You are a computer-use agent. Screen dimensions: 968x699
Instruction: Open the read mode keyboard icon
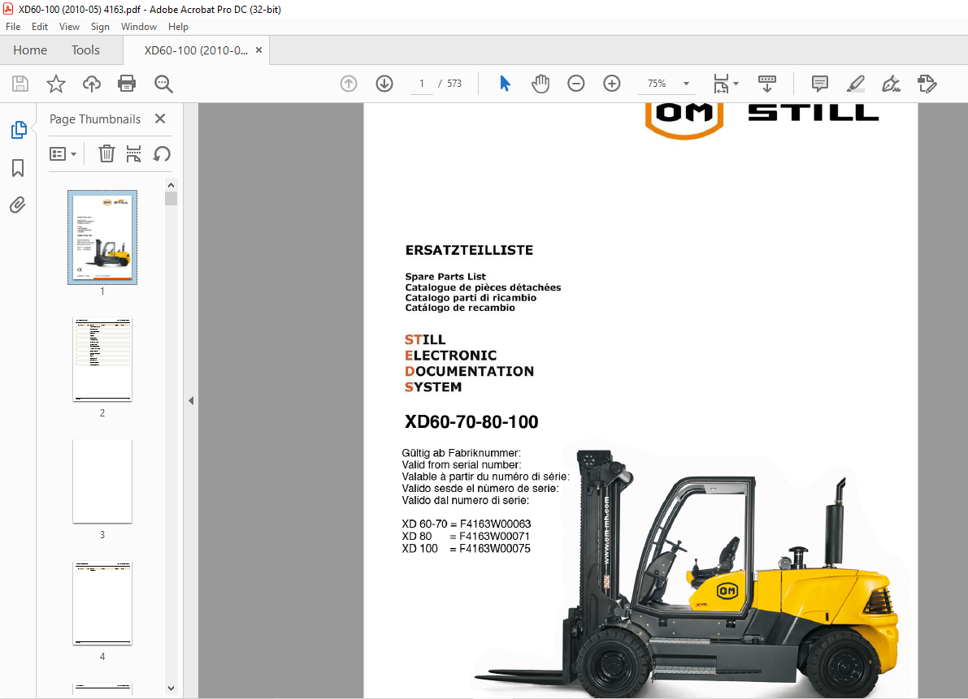[x=766, y=83]
